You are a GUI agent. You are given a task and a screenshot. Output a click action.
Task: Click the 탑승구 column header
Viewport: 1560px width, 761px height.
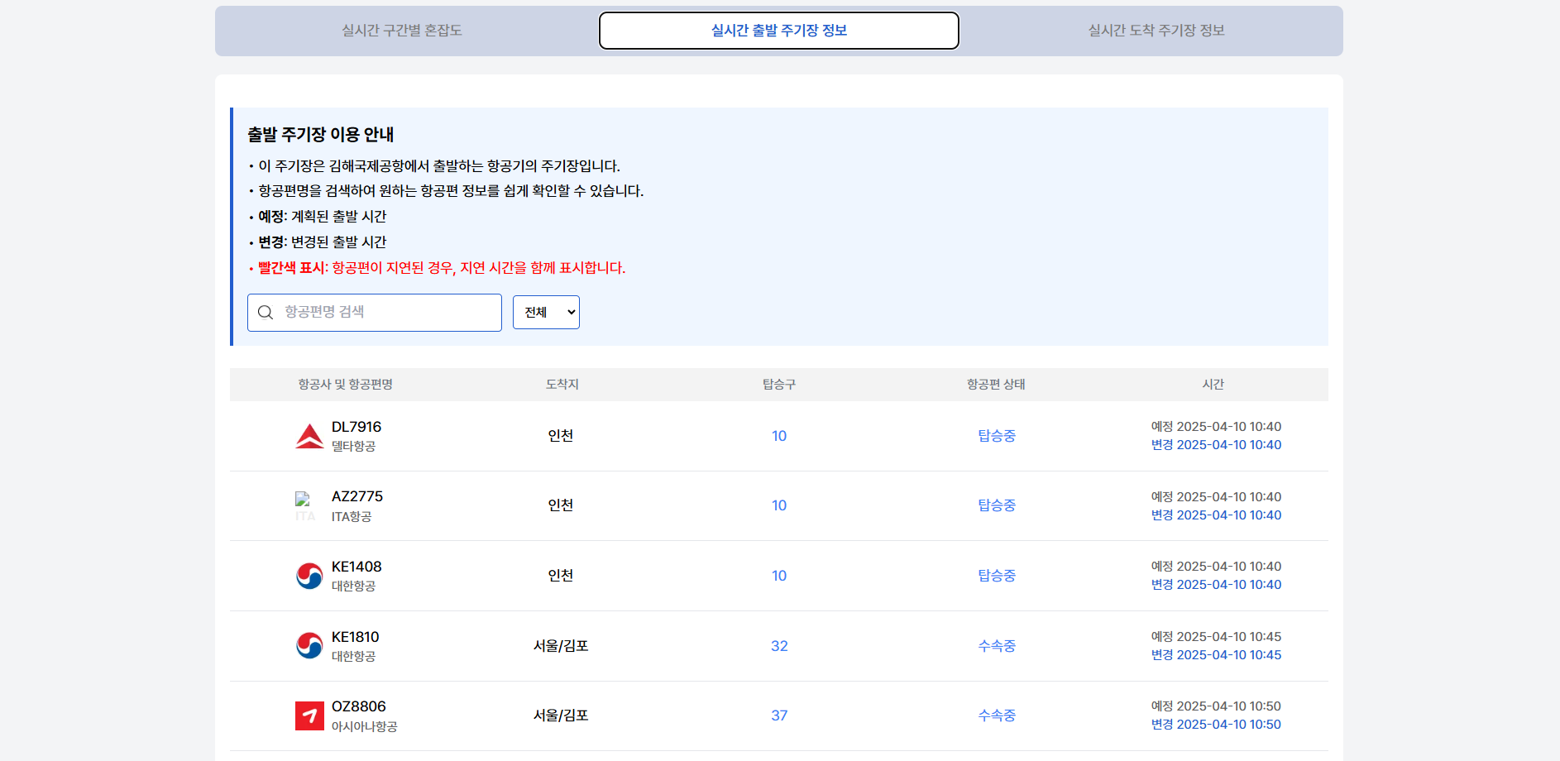pyautogui.click(x=779, y=385)
